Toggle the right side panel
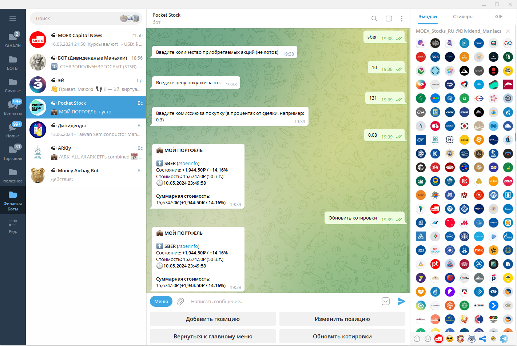 (389, 19)
